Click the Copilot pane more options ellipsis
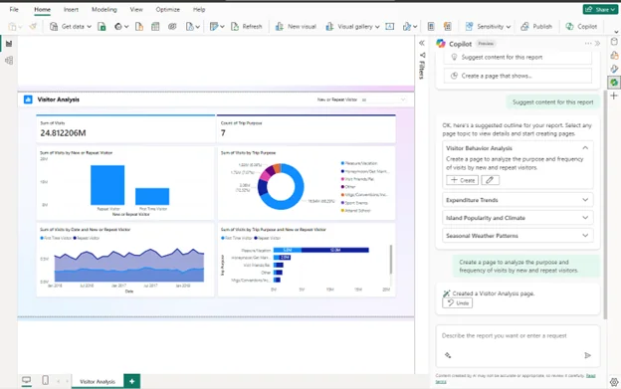The height and width of the screenshot is (389, 621). [588, 43]
